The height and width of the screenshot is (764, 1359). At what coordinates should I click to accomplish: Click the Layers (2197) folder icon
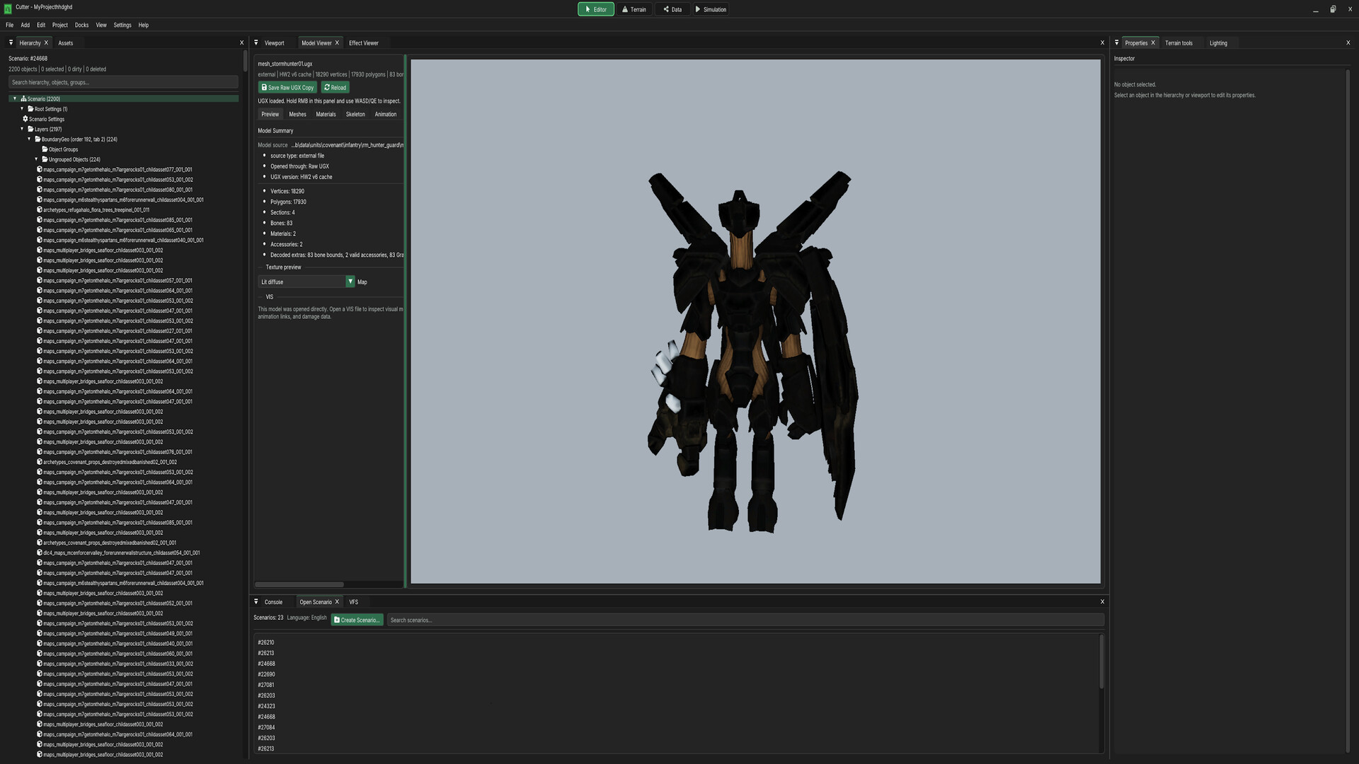(30, 129)
